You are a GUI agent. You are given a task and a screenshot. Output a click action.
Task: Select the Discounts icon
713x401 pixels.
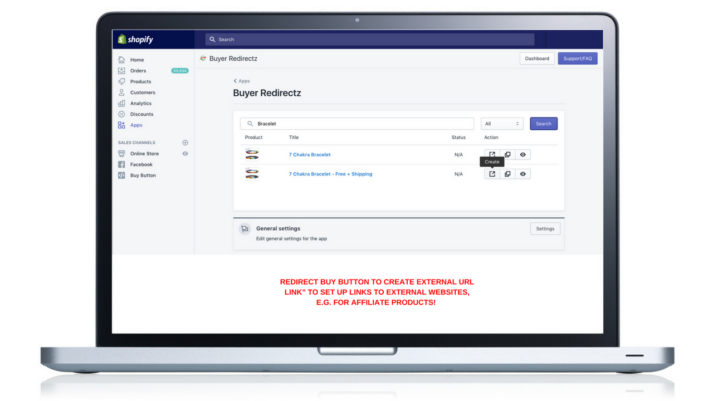coord(122,114)
